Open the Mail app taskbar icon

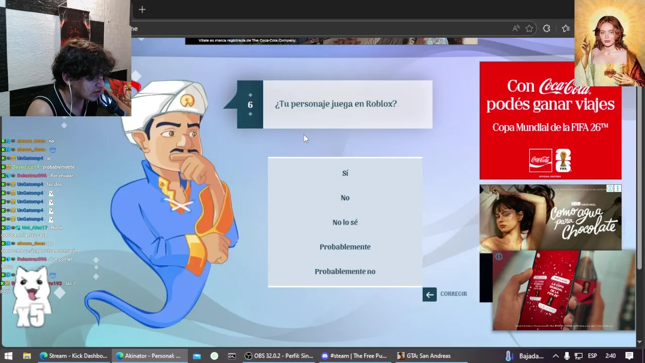(197, 355)
